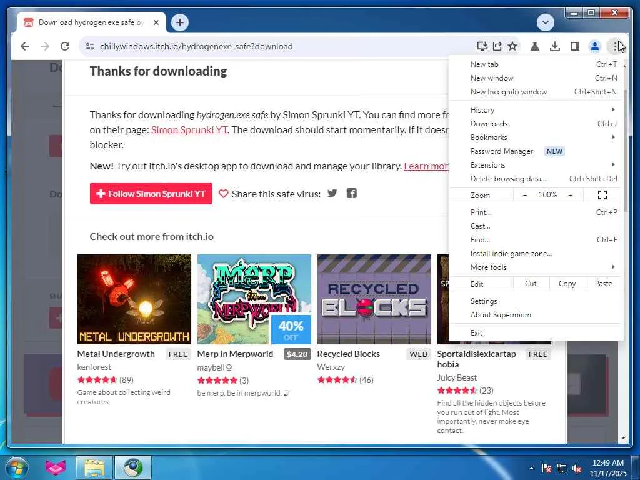Open the tab search dropdown arrow

545,22
